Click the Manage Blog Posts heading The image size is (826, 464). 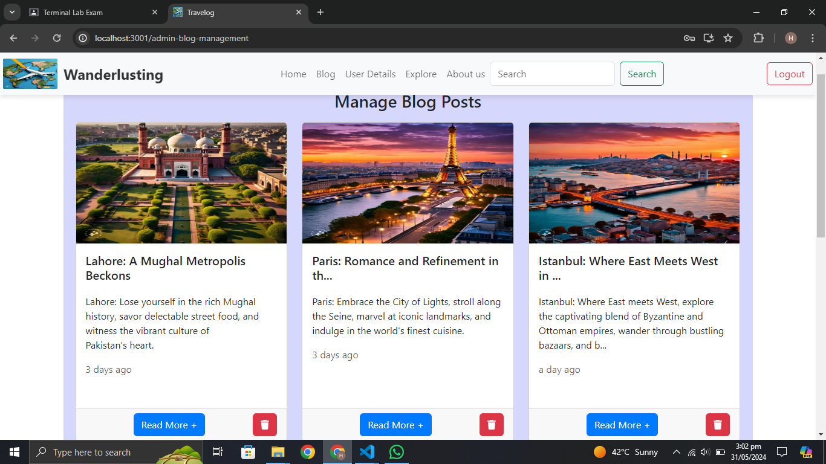408,101
